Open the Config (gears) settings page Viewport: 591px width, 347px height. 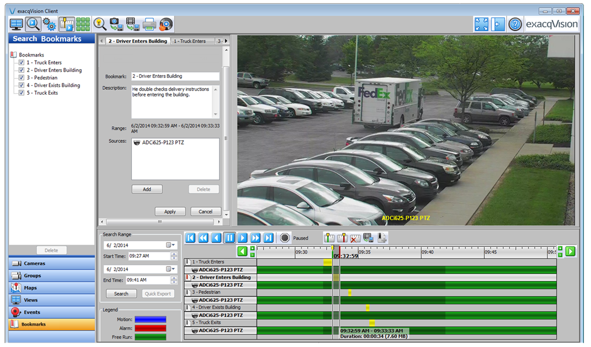coord(49,24)
